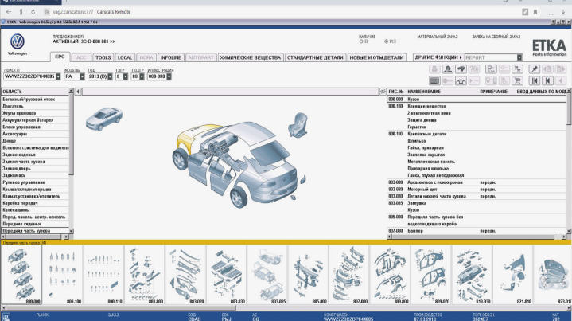Reload the browser page

(x=33, y=12)
